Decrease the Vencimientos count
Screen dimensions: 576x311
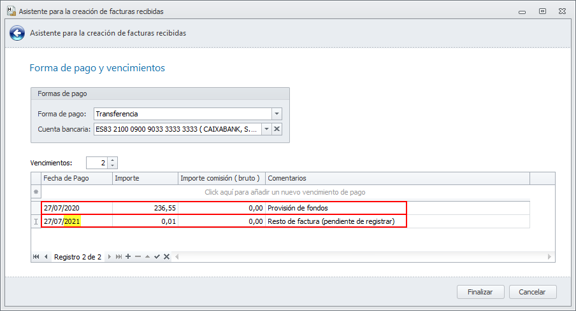coord(113,166)
